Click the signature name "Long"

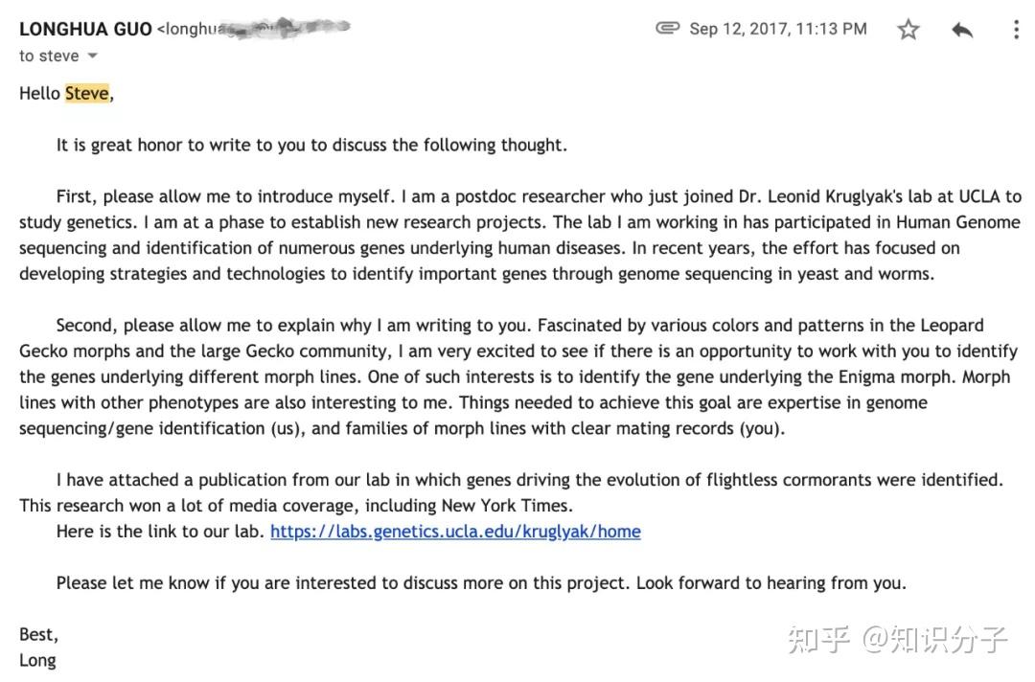[x=37, y=660]
